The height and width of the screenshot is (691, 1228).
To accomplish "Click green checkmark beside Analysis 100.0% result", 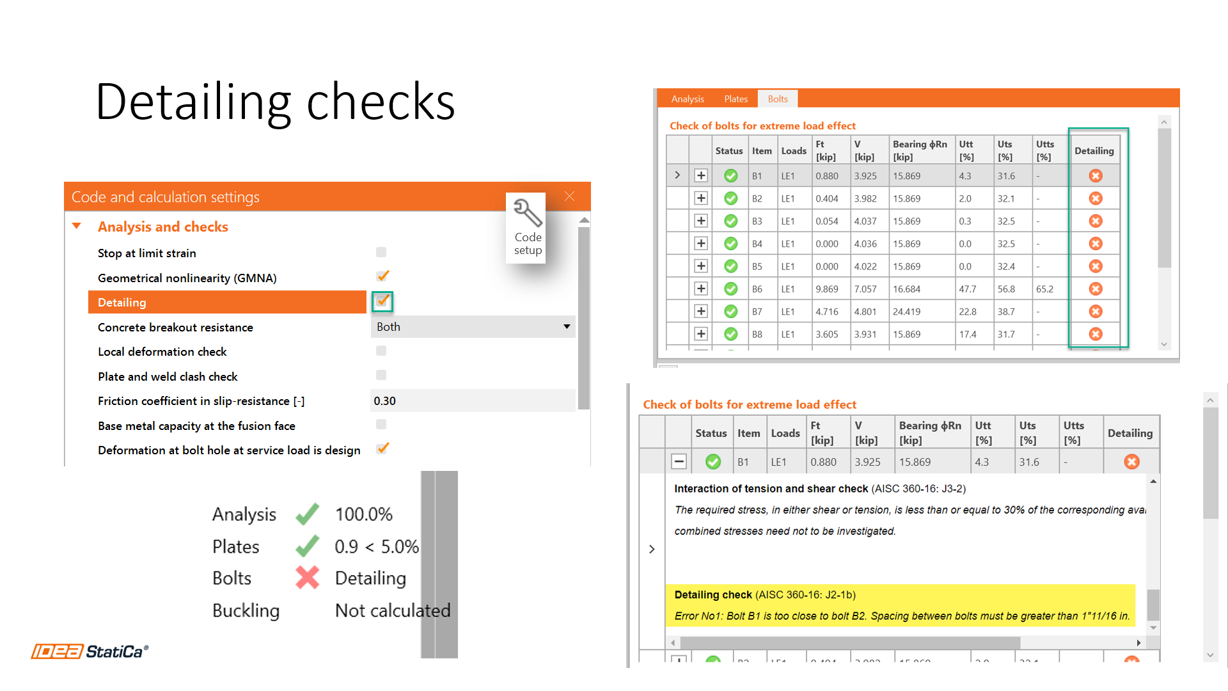I will point(307,513).
